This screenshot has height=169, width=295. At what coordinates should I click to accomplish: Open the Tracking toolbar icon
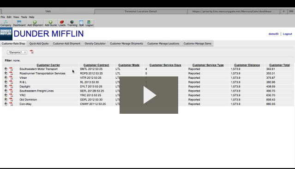point(72,23)
